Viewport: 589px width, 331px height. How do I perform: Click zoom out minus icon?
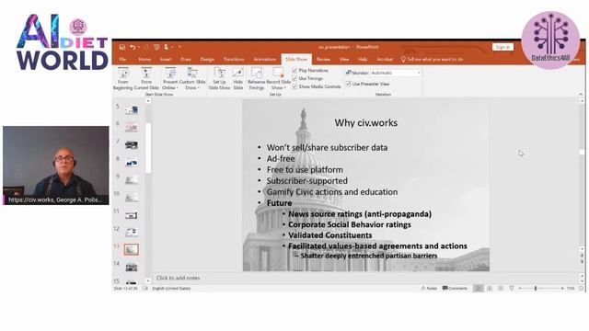520,288
